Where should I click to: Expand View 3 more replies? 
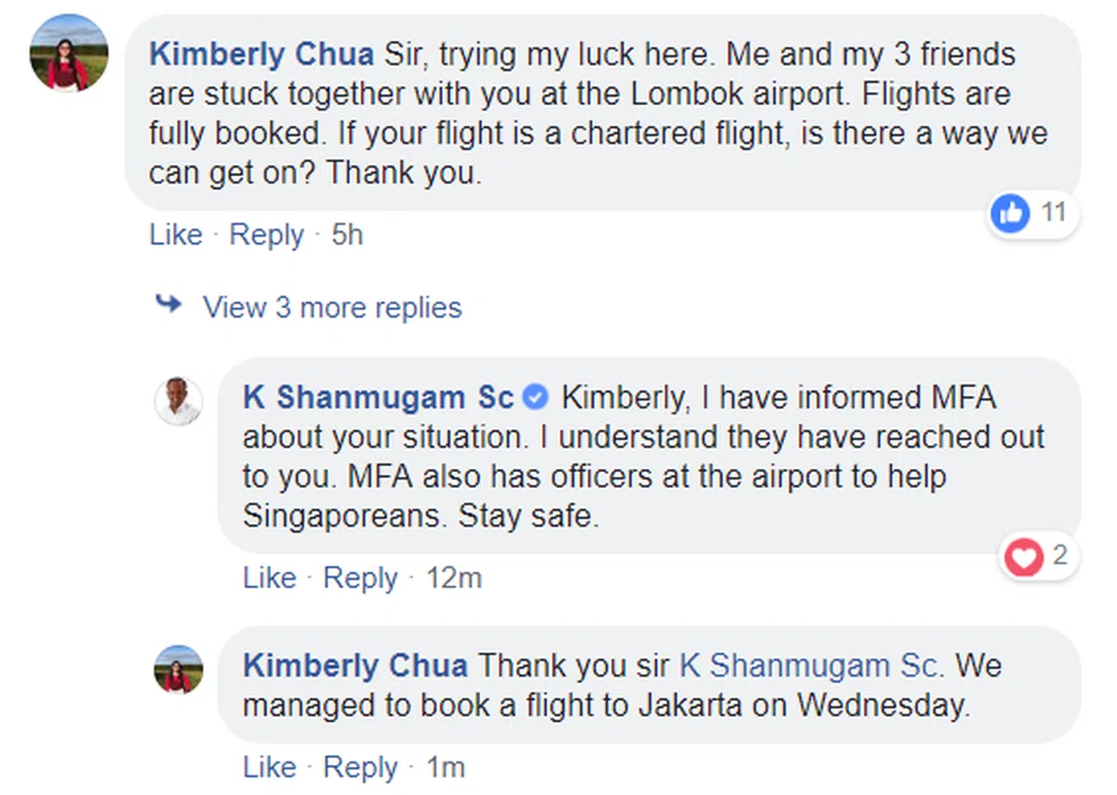331,307
